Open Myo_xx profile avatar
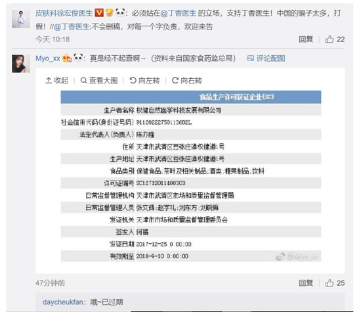 21,64
